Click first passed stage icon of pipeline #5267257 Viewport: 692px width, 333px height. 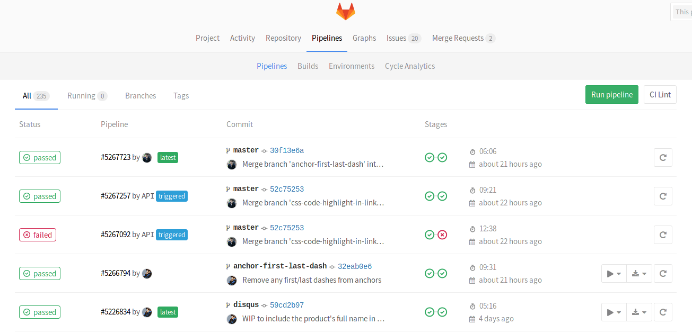point(430,196)
